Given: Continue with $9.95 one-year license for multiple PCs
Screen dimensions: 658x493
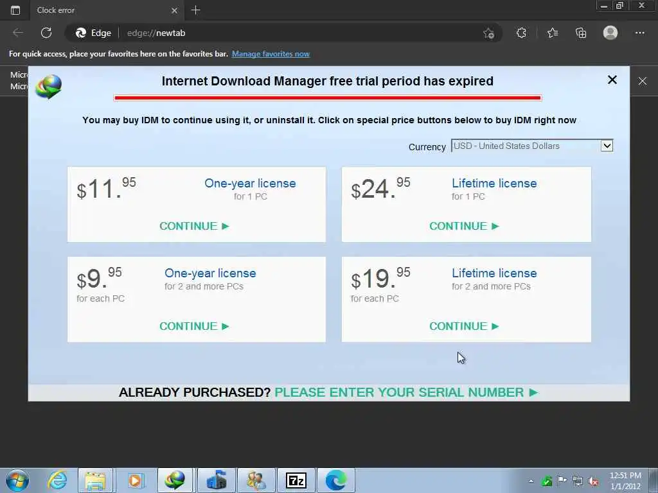Looking at the screenshot, I should click(194, 326).
